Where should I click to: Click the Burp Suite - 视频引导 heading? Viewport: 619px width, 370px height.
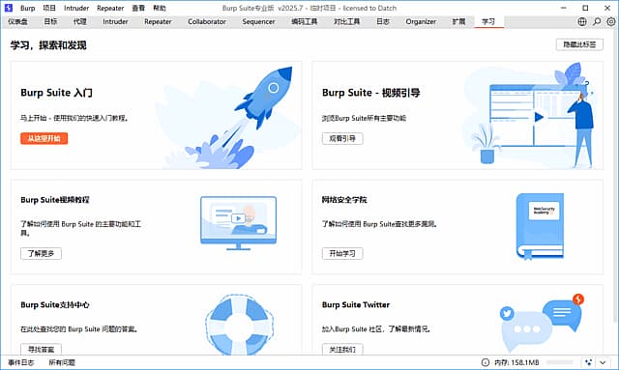[371, 93]
